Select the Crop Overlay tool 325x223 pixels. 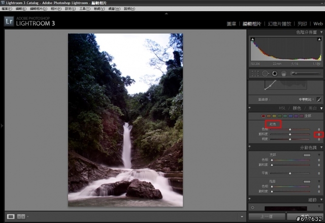tap(255, 74)
